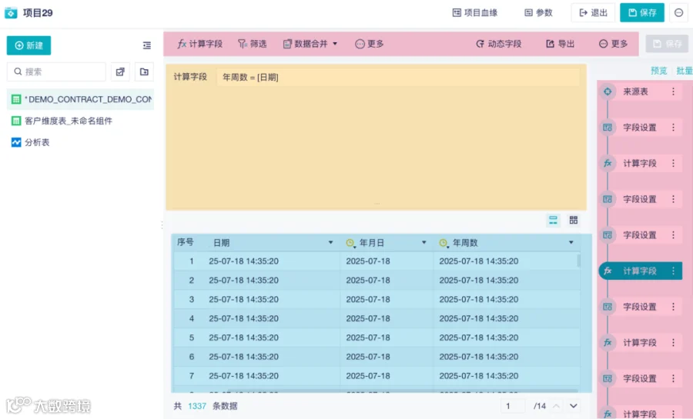This screenshot has width=693, height=419.
Task: Go to the next page arrow
Action: (574, 406)
